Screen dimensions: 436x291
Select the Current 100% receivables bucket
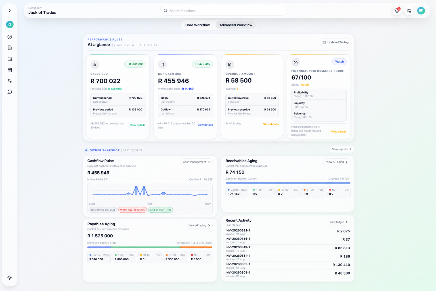237,192
